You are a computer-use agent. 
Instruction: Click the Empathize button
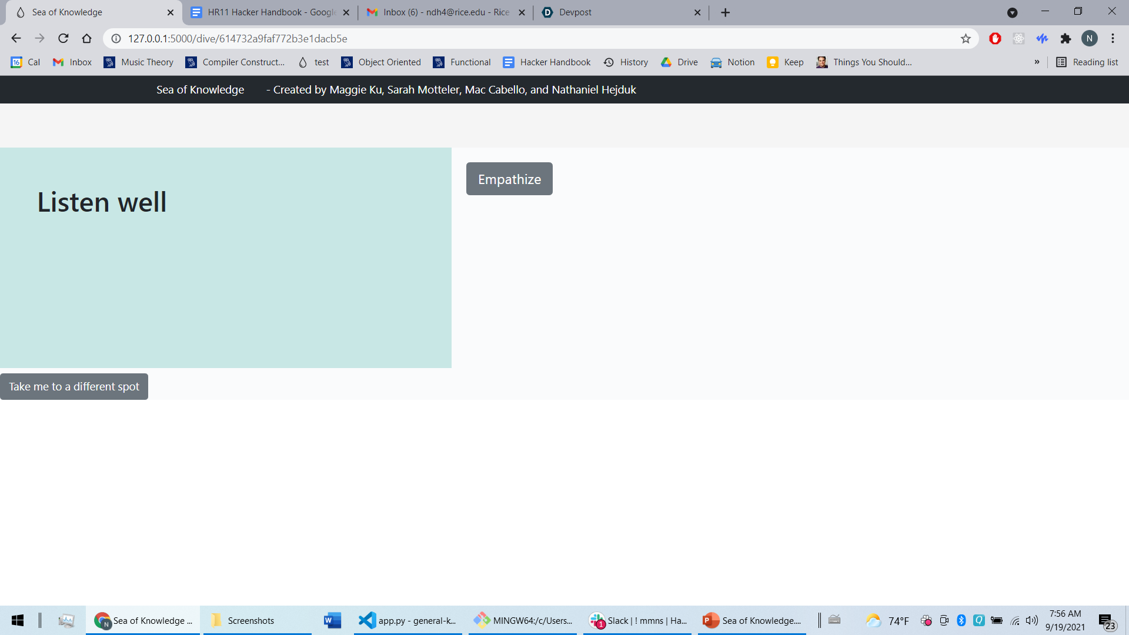pos(509,179)
